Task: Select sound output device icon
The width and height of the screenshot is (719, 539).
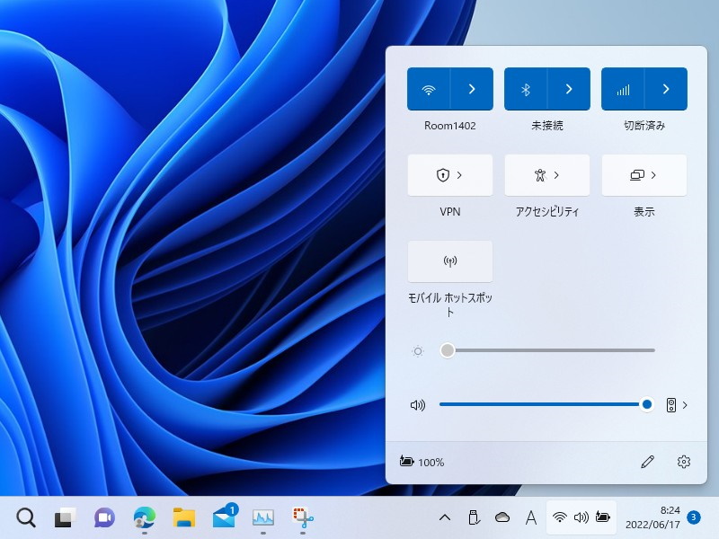Action: pos(670,405)
